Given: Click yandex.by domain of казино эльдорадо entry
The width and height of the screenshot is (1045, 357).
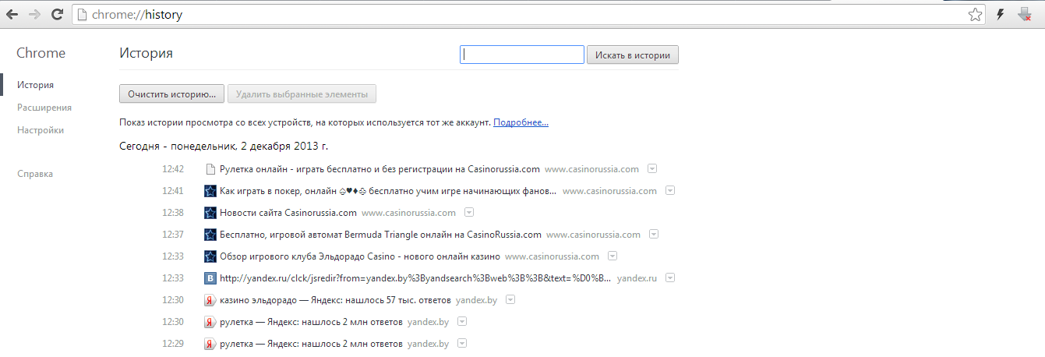Looking at the screenshot, I should (477, 300).
